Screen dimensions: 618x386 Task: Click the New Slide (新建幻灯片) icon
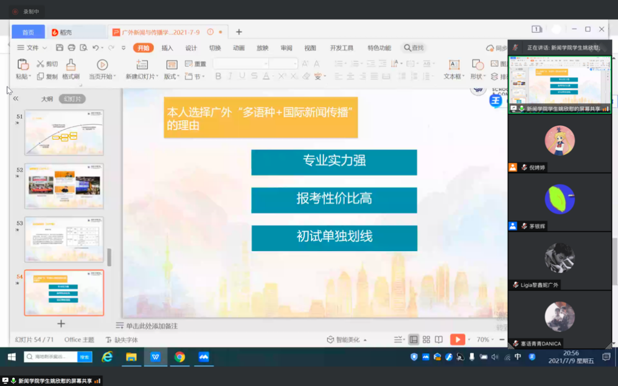point(142,65)
